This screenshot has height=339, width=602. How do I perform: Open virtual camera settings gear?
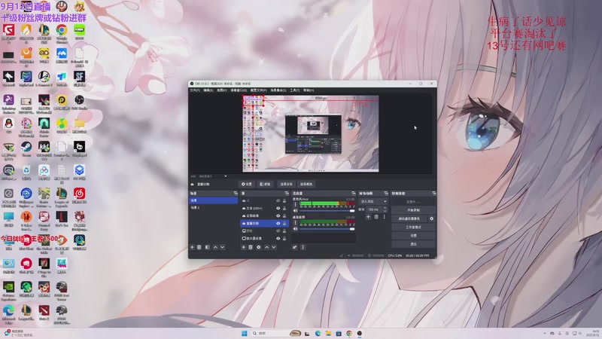pos(431,218)
